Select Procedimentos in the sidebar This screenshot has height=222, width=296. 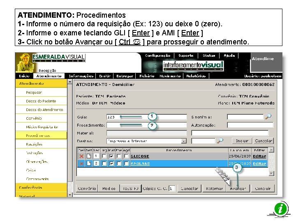(41, 136)
